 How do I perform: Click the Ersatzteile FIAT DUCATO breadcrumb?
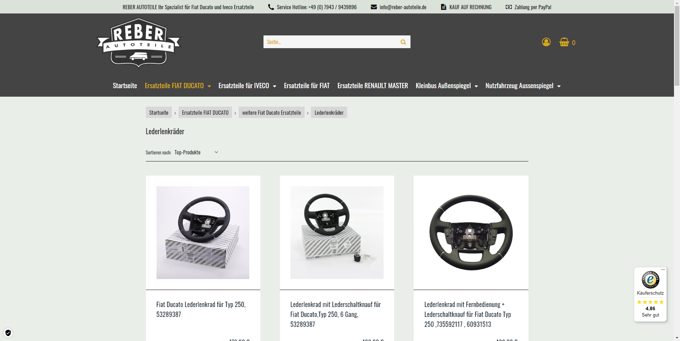point(205,113)
